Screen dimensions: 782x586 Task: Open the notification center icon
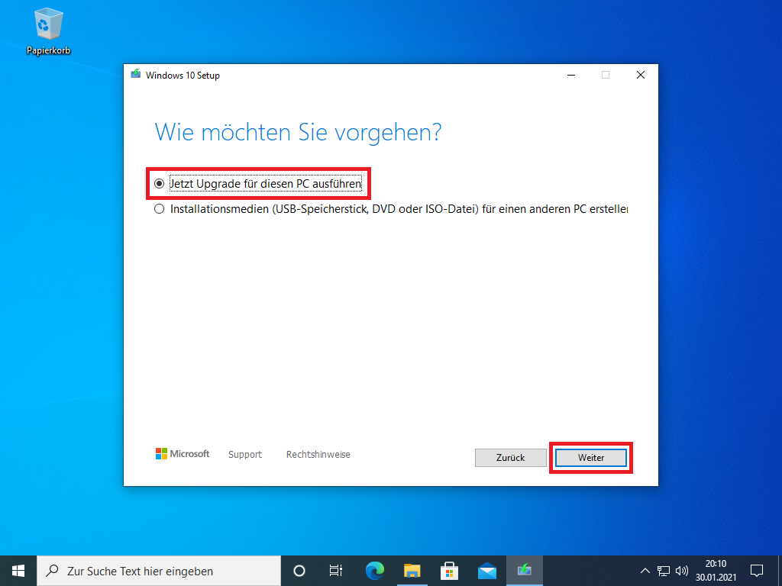[x=757, y=571]
